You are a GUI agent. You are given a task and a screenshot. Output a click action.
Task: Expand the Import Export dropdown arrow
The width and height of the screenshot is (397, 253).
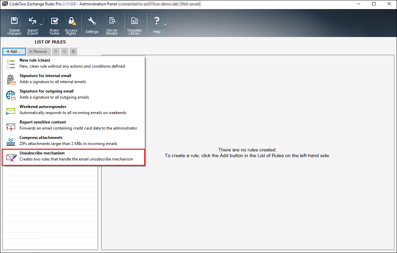(x=41, y=25)
